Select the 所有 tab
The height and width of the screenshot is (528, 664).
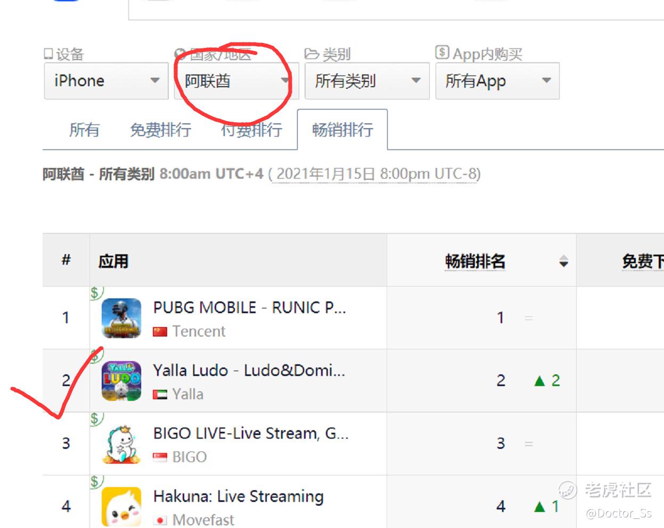pyautogui.click(x=84, y=130)
